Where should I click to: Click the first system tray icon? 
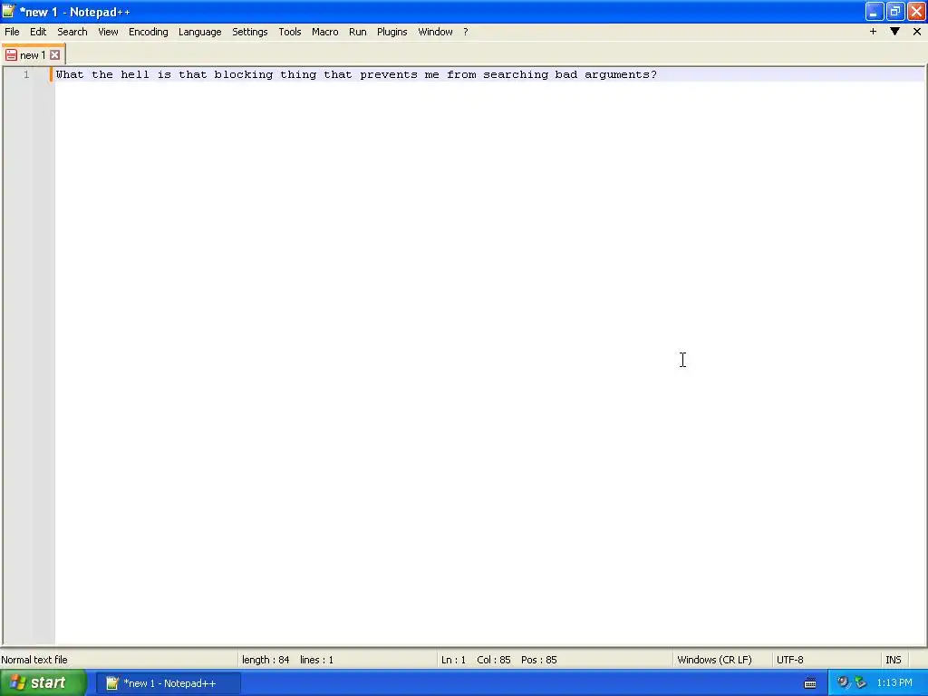point(843,683)
